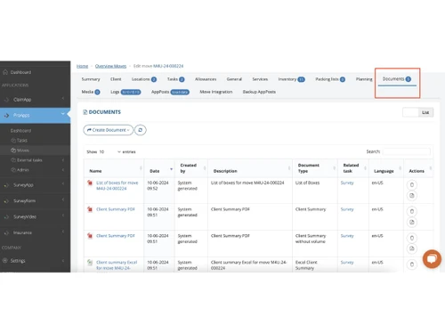Open the Media tab
The height and width of the screenshot is (334, 445).
[91, 92]
